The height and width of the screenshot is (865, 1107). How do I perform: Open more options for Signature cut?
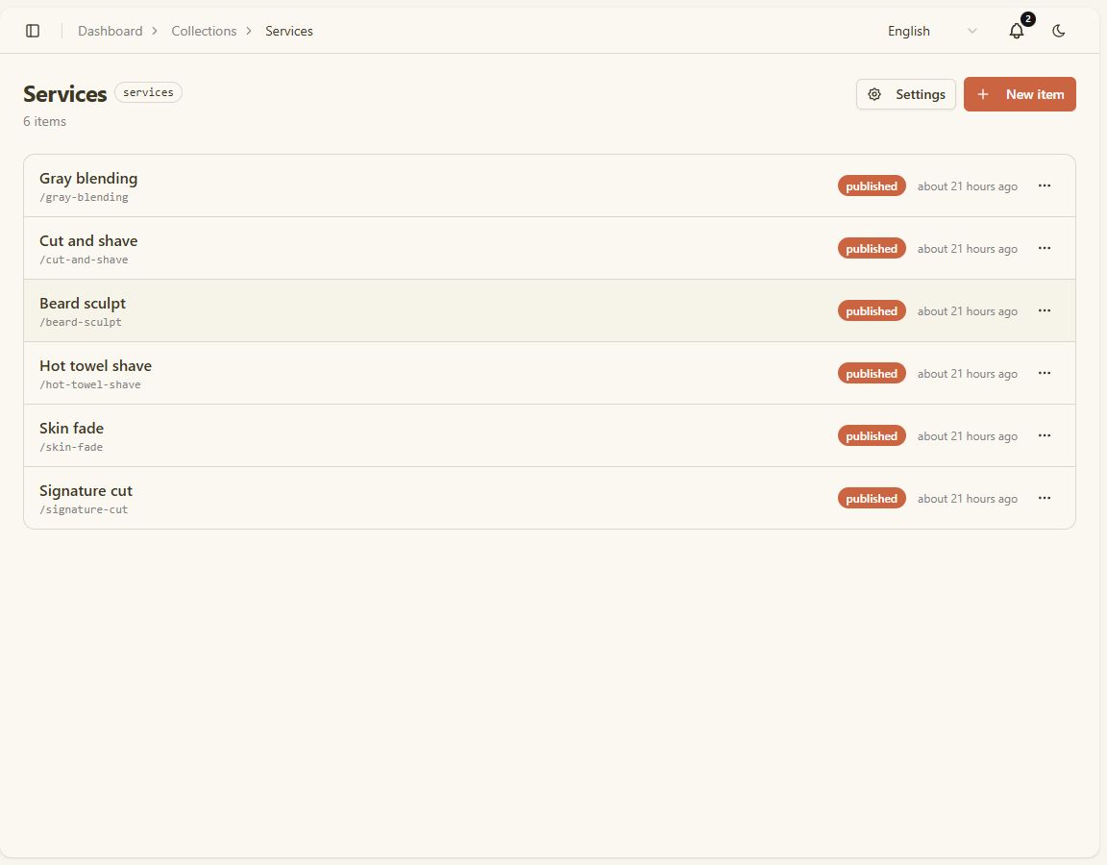coord(1045,498)
